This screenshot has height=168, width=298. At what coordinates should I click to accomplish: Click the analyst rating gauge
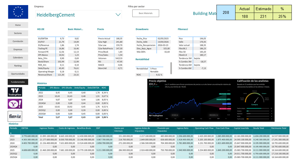coord(255,99)
